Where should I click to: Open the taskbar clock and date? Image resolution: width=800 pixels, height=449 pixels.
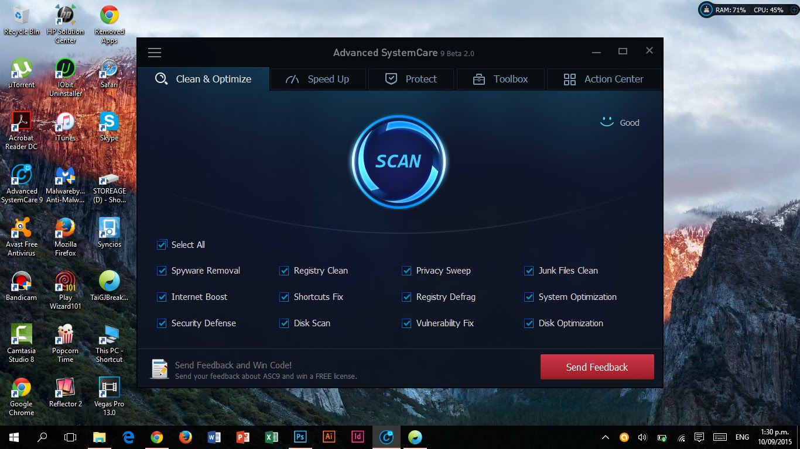(x=774, y=437)
